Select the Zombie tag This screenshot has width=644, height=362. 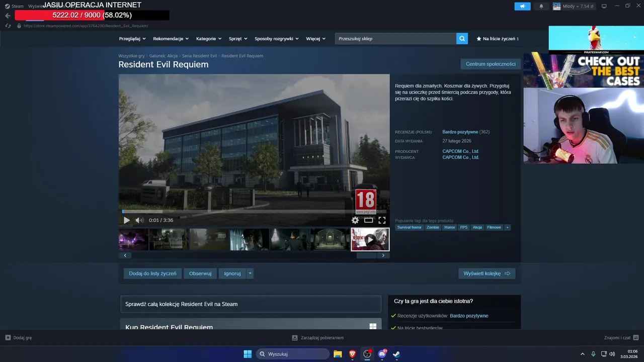pos(433,227)
